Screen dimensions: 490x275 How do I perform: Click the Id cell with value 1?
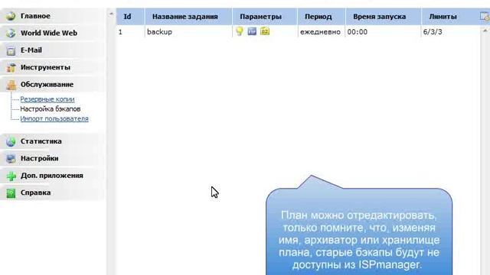130,32
